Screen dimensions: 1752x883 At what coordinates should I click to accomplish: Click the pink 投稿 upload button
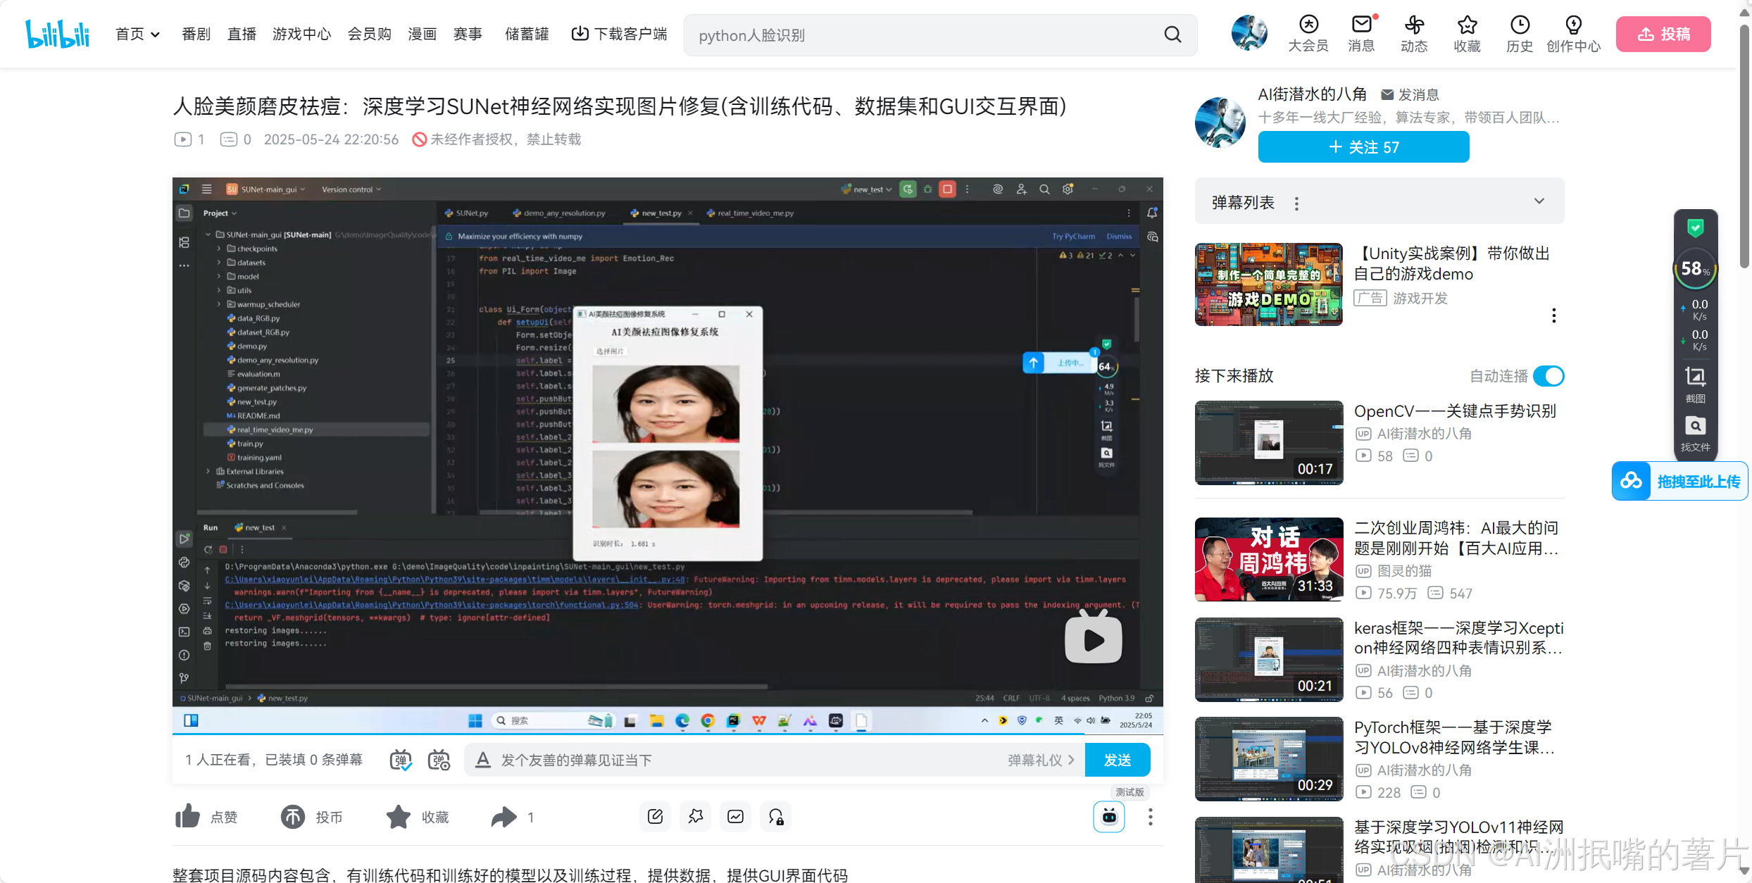click(1663, 34)
